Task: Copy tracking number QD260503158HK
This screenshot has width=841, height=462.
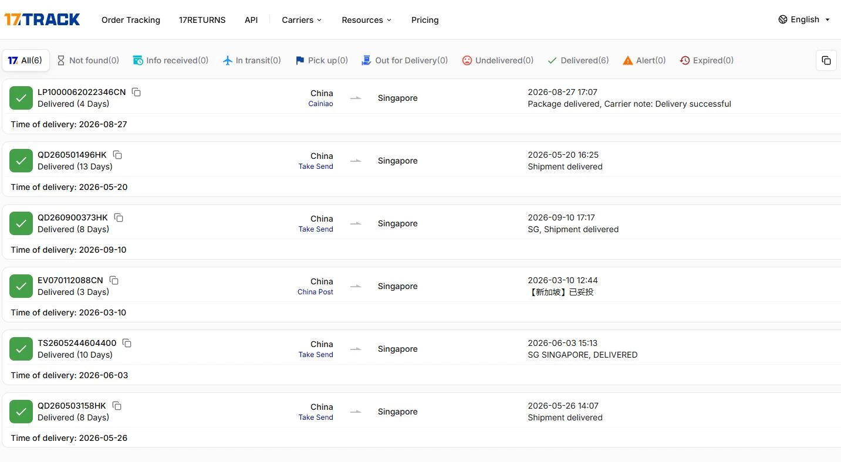Action: click(117, 406)
